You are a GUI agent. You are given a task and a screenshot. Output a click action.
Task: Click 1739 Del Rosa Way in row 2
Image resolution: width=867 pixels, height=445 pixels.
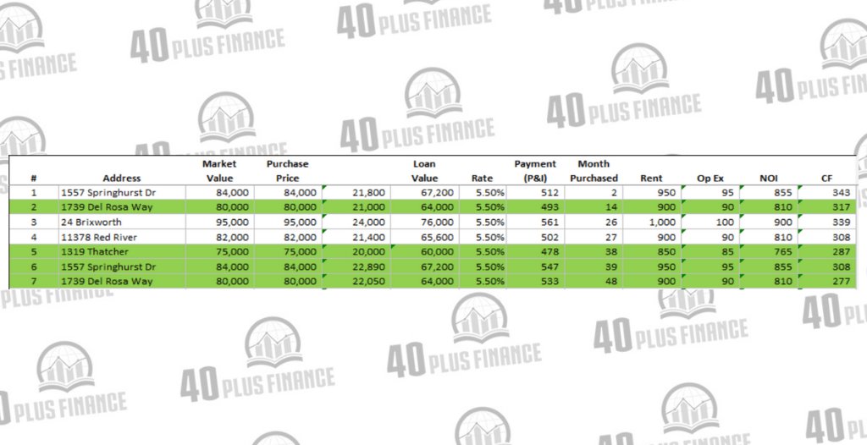click(x=122, y=207)
